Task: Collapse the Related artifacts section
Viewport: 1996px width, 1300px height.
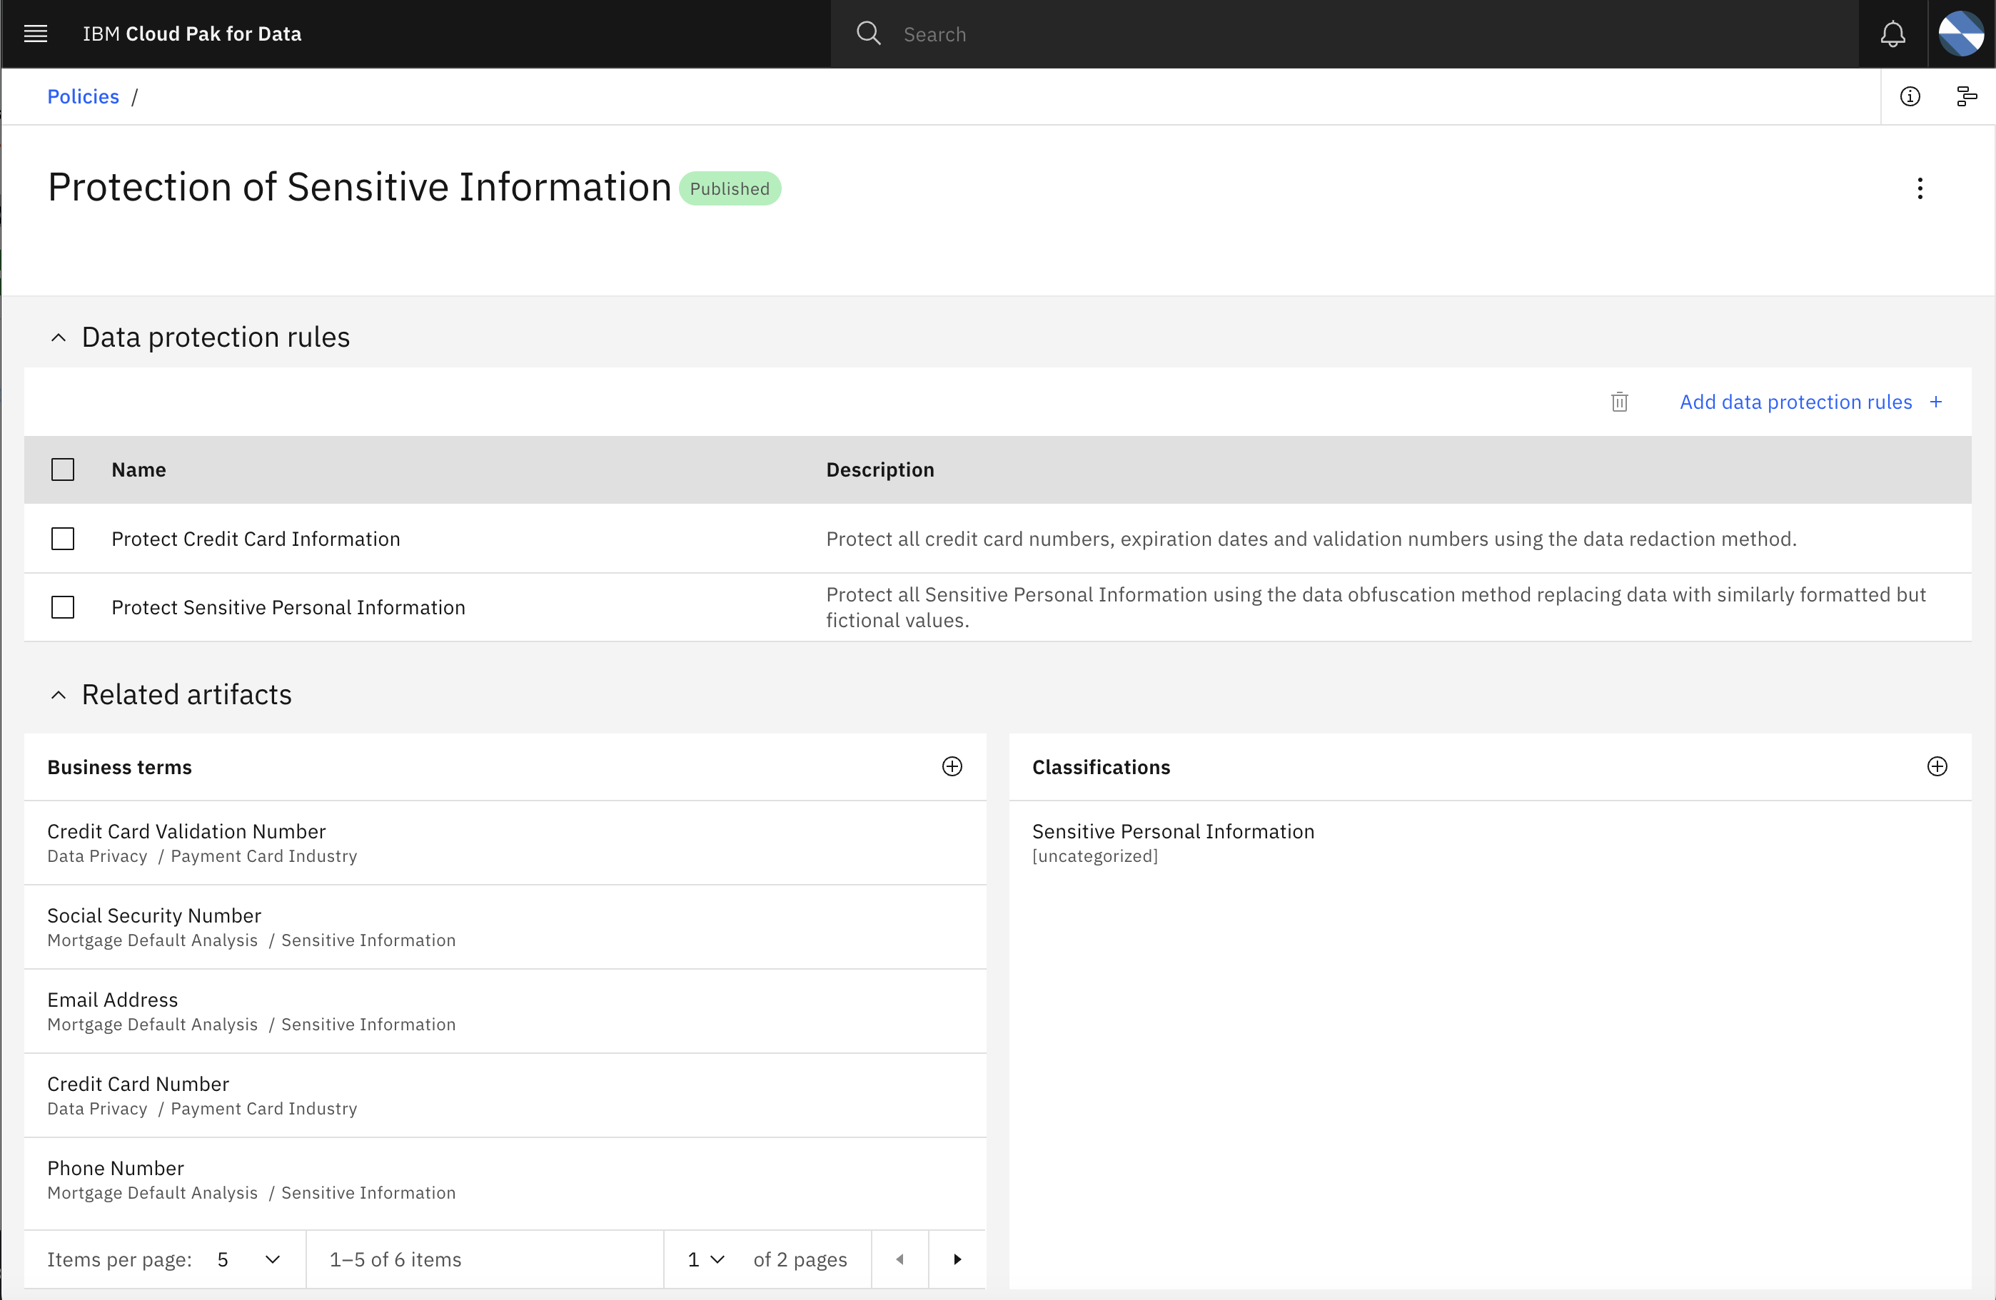Action: click(59, 695)
